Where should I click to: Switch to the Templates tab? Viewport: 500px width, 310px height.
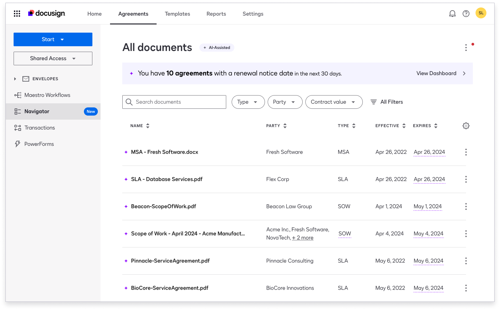coord(177,14)
